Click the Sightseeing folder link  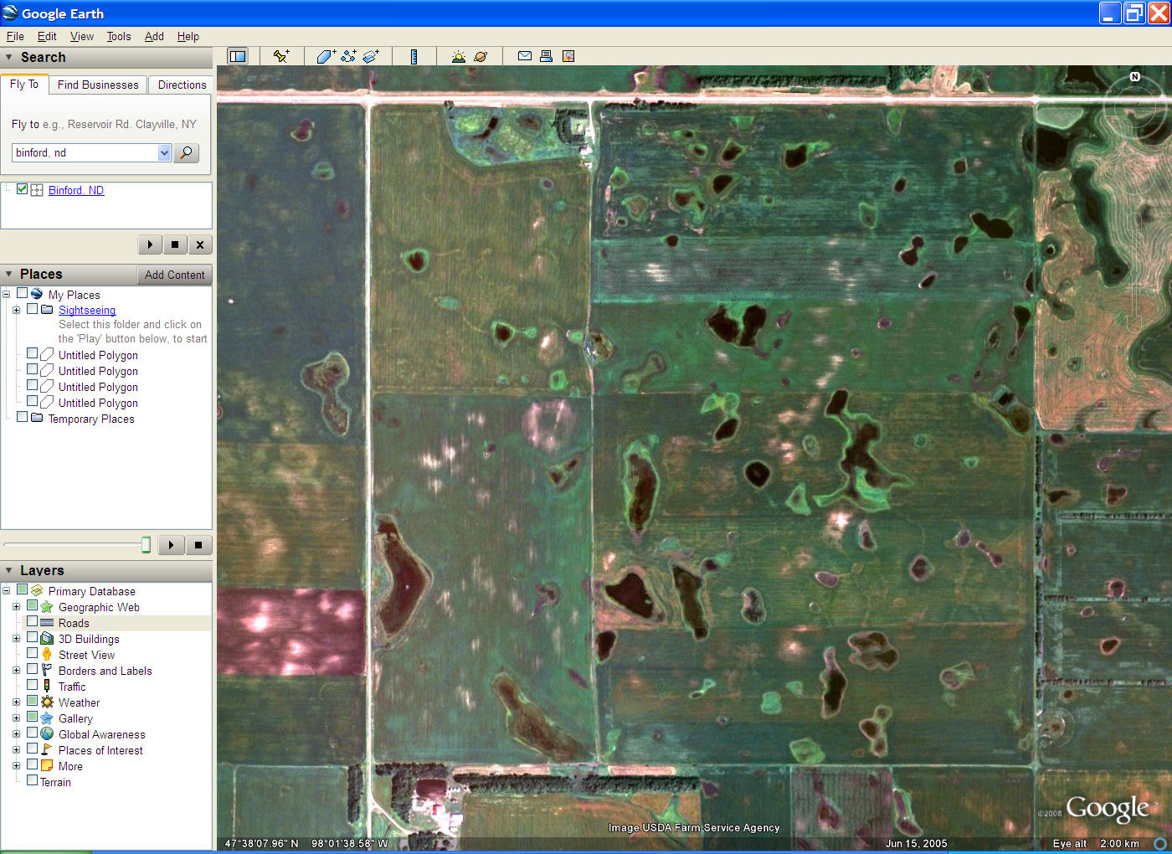point(87,310)
